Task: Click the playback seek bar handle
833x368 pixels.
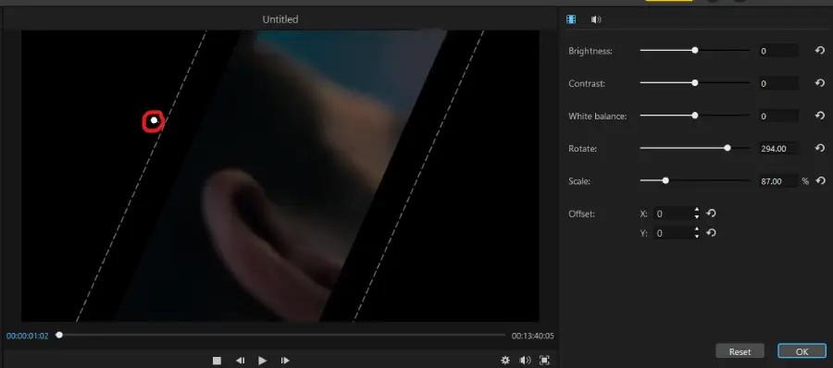Action: [59, 335]
